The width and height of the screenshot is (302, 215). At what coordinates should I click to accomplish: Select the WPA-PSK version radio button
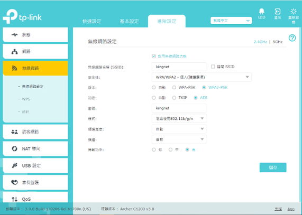[x=174, y=88]
